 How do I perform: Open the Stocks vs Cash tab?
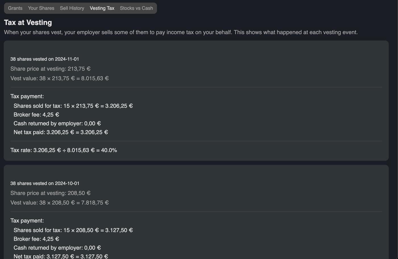pos(136,8)
